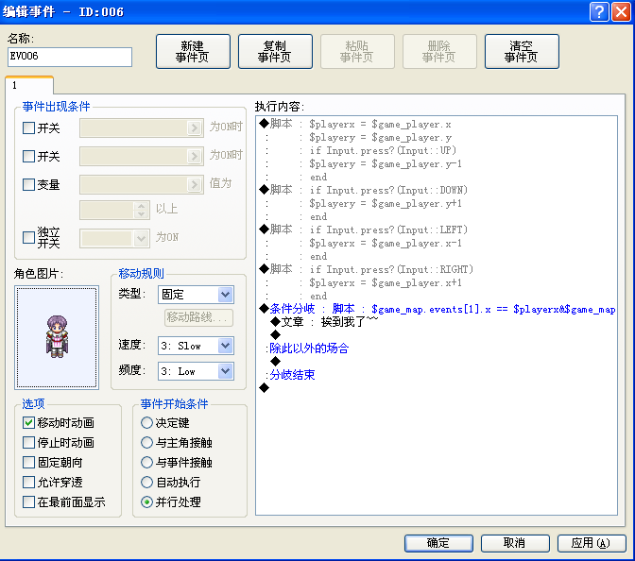Enable the second 开关 condition checkbox
Screen dimensions: 635x561
click(28, 156)
